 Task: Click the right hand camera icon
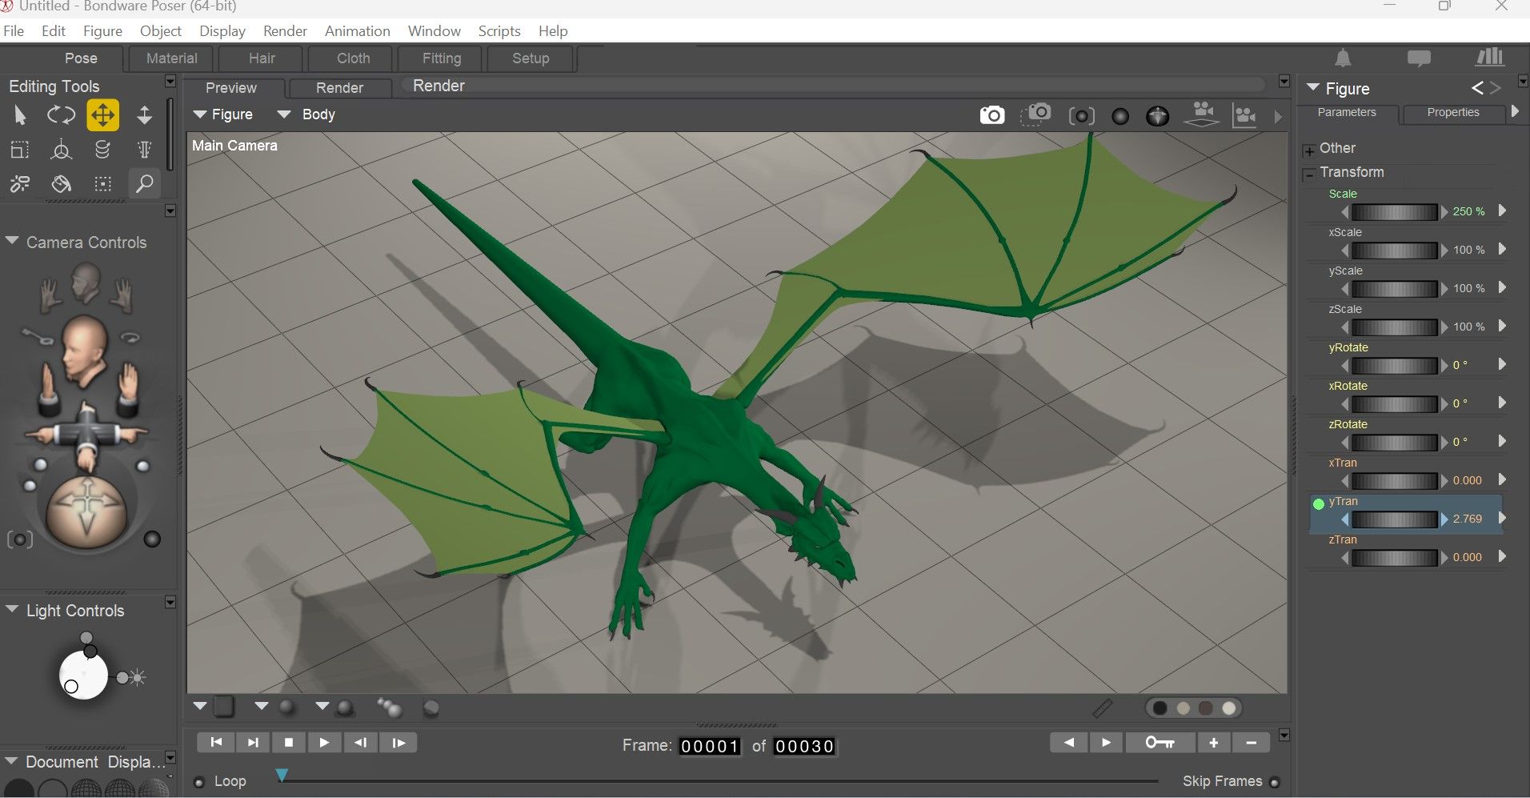coord(122,295)
